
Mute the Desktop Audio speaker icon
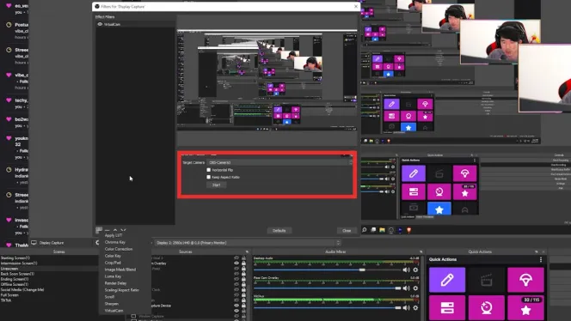pos(406,270)
